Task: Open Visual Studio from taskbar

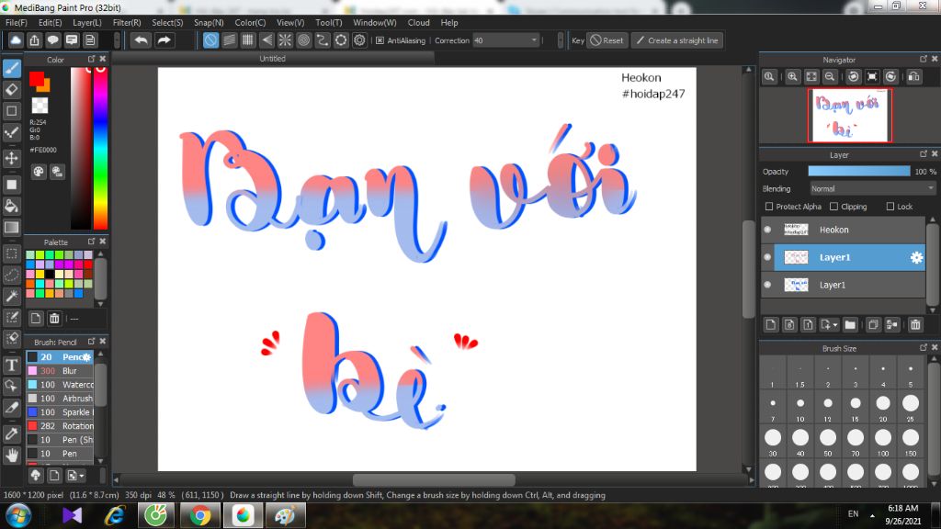Action: click(x=72, y=515)
